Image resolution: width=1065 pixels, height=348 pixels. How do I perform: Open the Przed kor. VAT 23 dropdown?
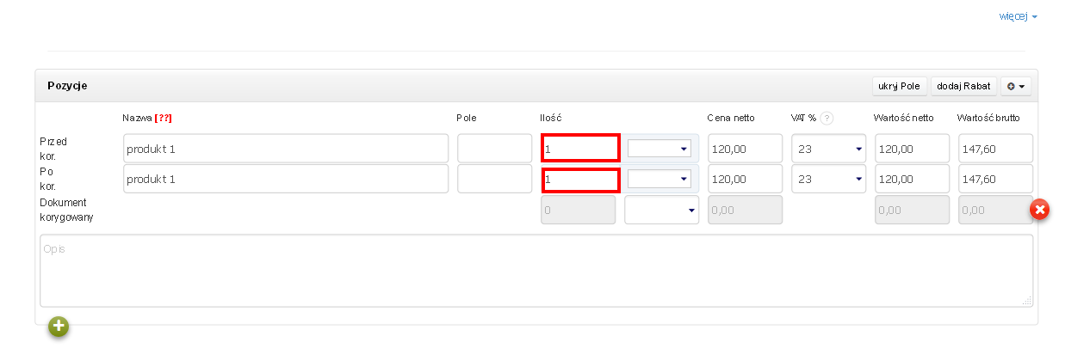tap(828, 149)
